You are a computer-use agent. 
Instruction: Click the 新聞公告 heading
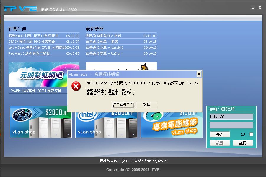17,29
